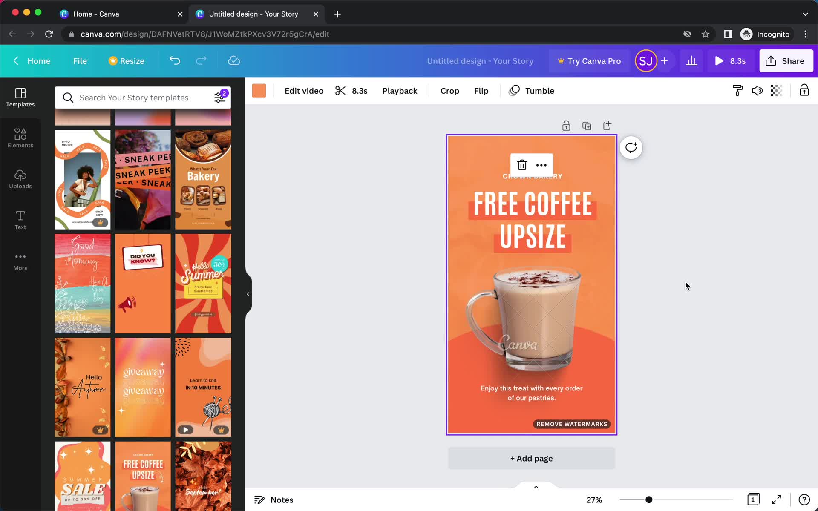
Task: Open the Notes panel
Action: (274, 500)
